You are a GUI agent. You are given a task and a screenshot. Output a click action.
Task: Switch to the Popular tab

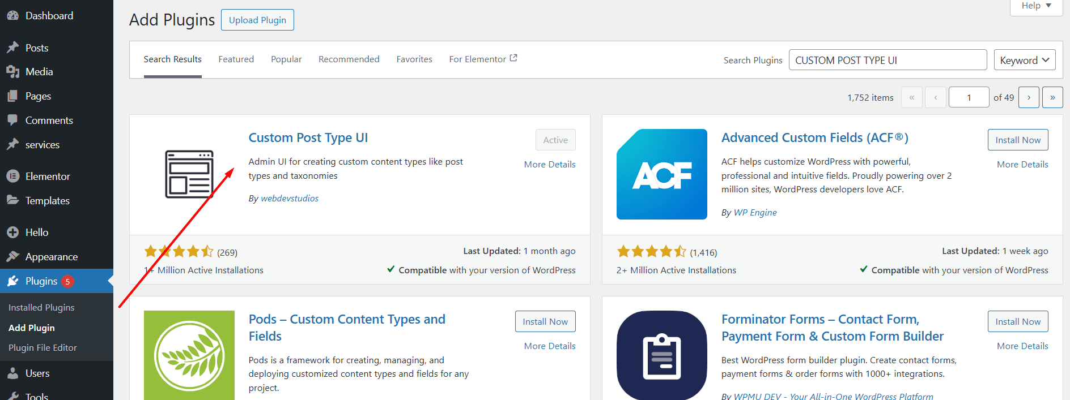point(286,59)
